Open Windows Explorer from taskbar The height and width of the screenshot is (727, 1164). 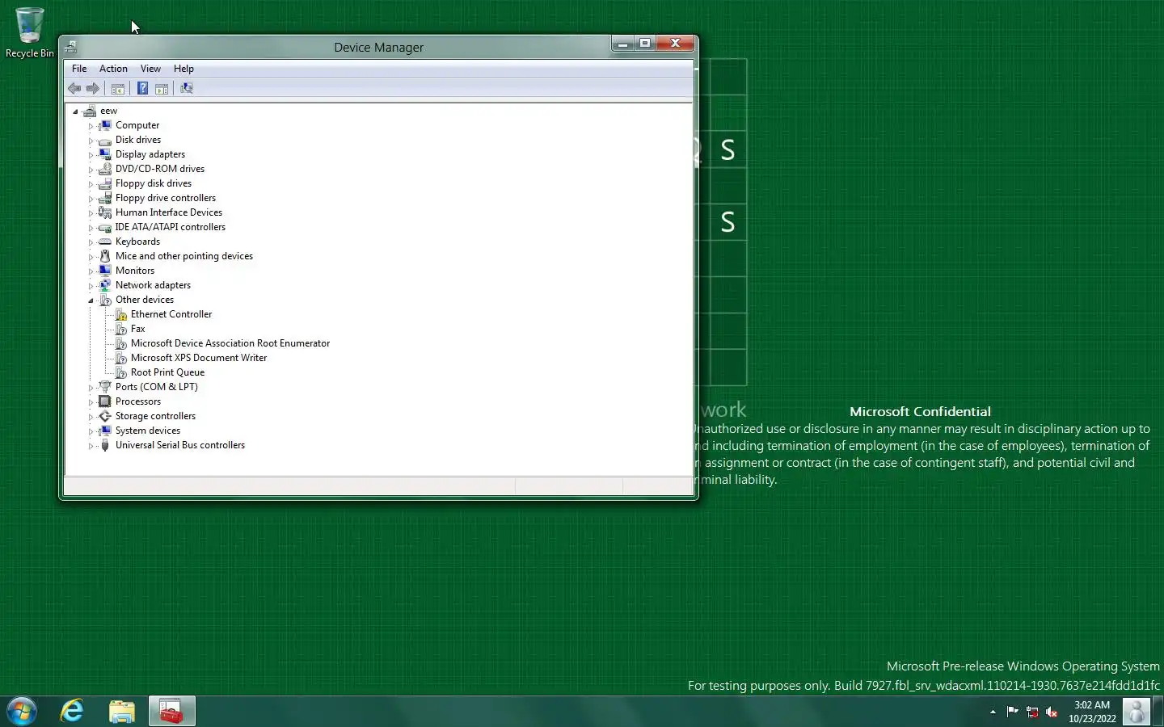[122, 712]
